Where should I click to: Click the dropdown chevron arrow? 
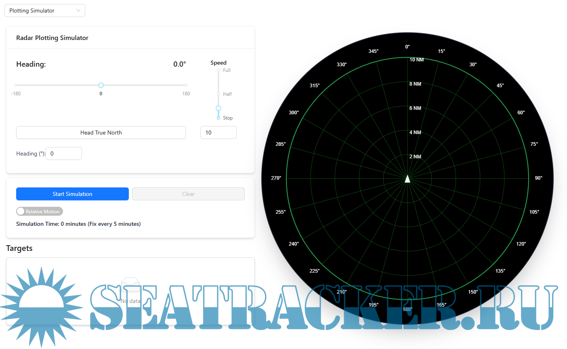tap(78, 11)
